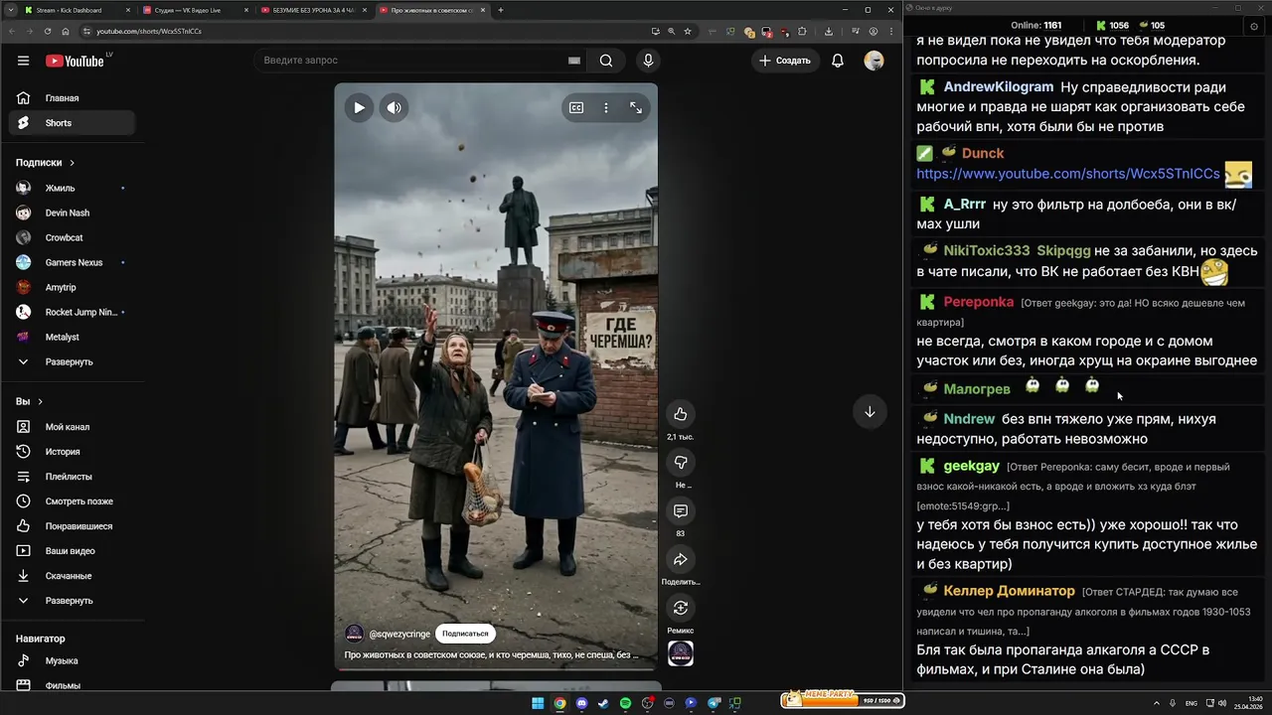The width and height of the screenshot is (1272, 715).
Task: Click the magnifier search button
Action: pos(606,61)
